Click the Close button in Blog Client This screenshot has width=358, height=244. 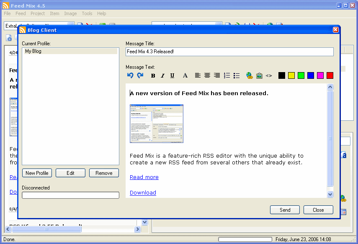318,210
